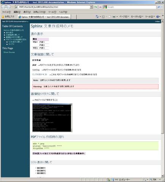Image resolution: width=165 pixels, height=182 pixels.
Task: Open the ツール(O) command bar menu
Action: coord(150,17)
